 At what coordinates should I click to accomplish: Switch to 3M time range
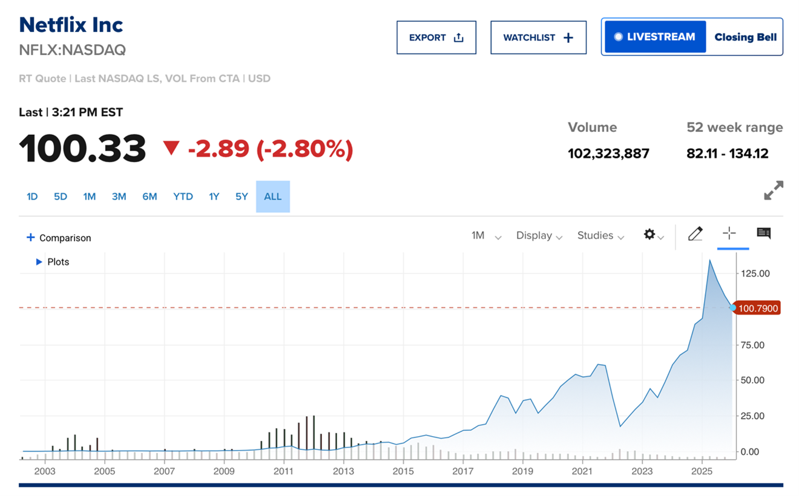[119, 197]
